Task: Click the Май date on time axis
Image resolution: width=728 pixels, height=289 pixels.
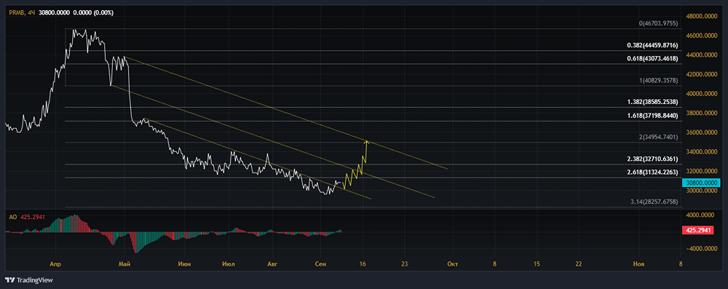Action: tap(124, 264)
